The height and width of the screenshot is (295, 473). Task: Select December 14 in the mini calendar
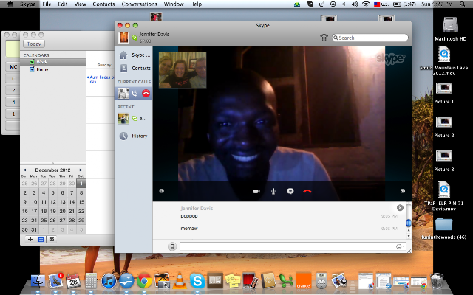(x=72, y=202)
